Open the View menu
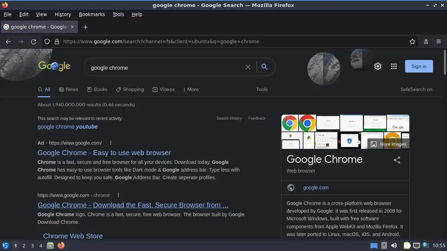Screen dimensions: 447x251 coord(41,14)
